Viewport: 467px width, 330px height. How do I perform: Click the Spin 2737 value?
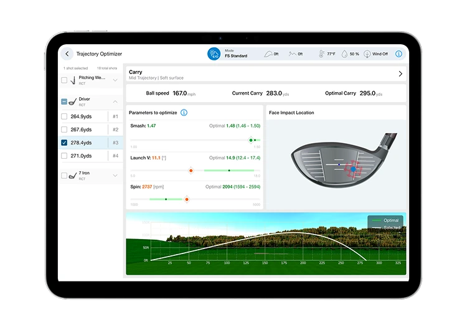point(147,187)
